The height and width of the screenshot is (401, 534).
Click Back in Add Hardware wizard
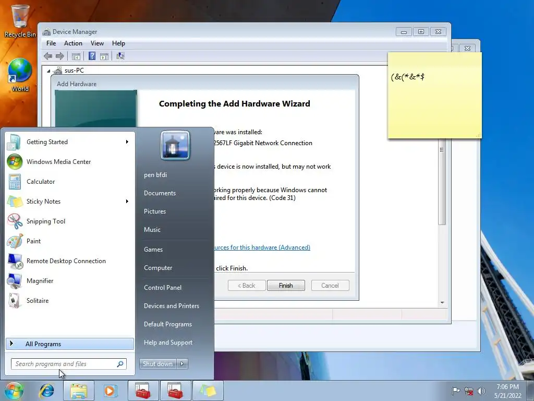point(247,286)
